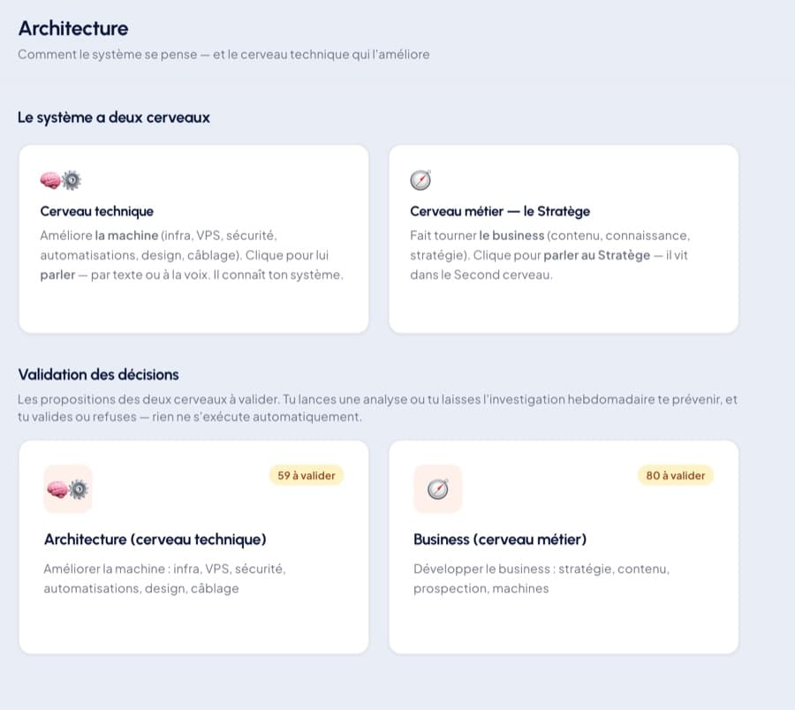The image size is (795, 710).
Task: Click the 'Cerveau technique' card title
Action: coord(97,211)
